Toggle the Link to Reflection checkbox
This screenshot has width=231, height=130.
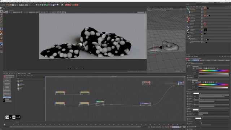pos(196,126)
